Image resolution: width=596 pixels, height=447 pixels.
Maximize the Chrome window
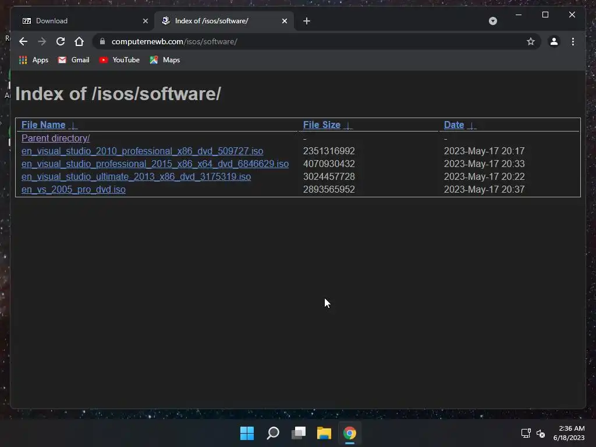pos(545,15)
